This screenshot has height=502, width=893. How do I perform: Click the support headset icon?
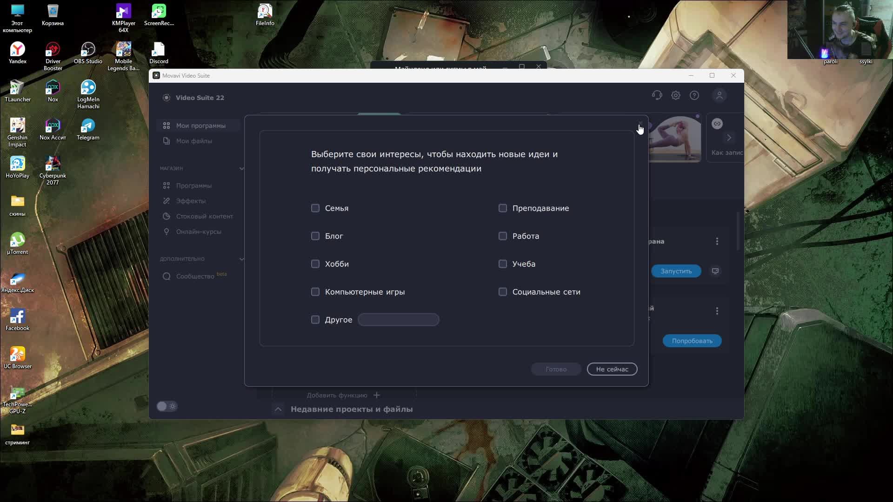pyautogui.click(x=657, y=95)
